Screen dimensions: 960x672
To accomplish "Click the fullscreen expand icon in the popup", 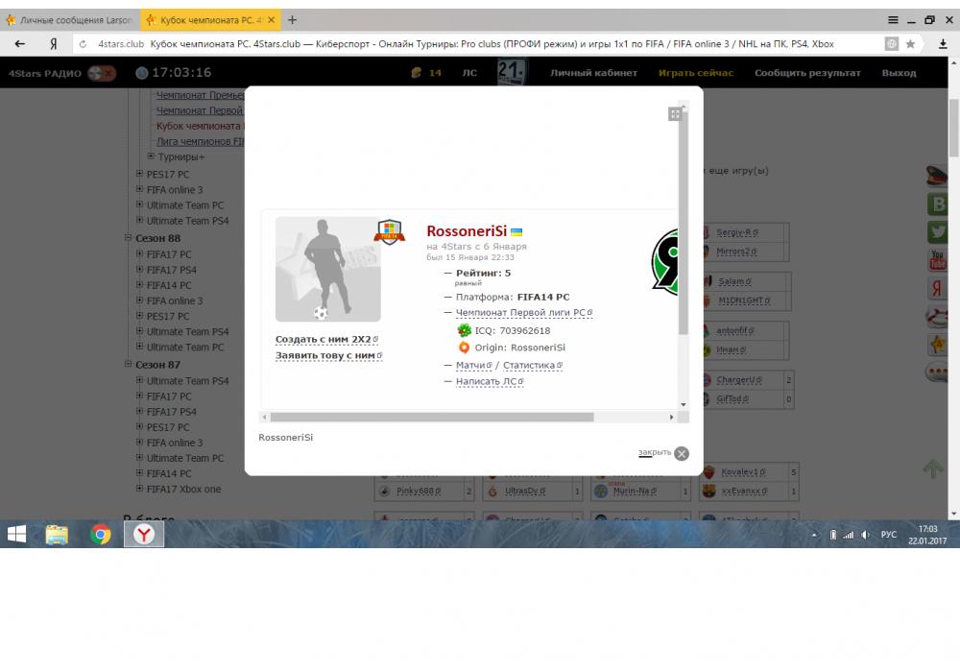I will [x=675, y=114].
